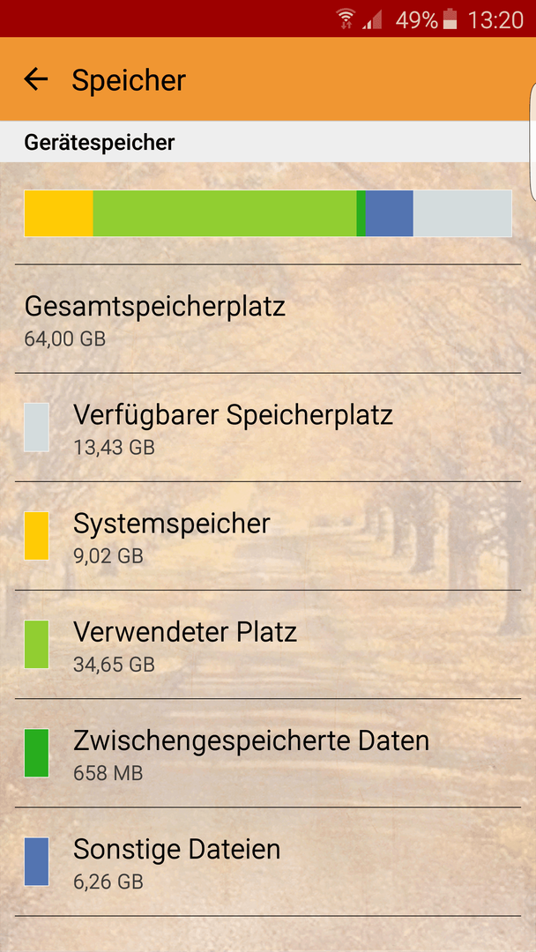Tap the yellow Systemspeicher color swatch
This screenshot has width=536, height=952.
[36, 536]
